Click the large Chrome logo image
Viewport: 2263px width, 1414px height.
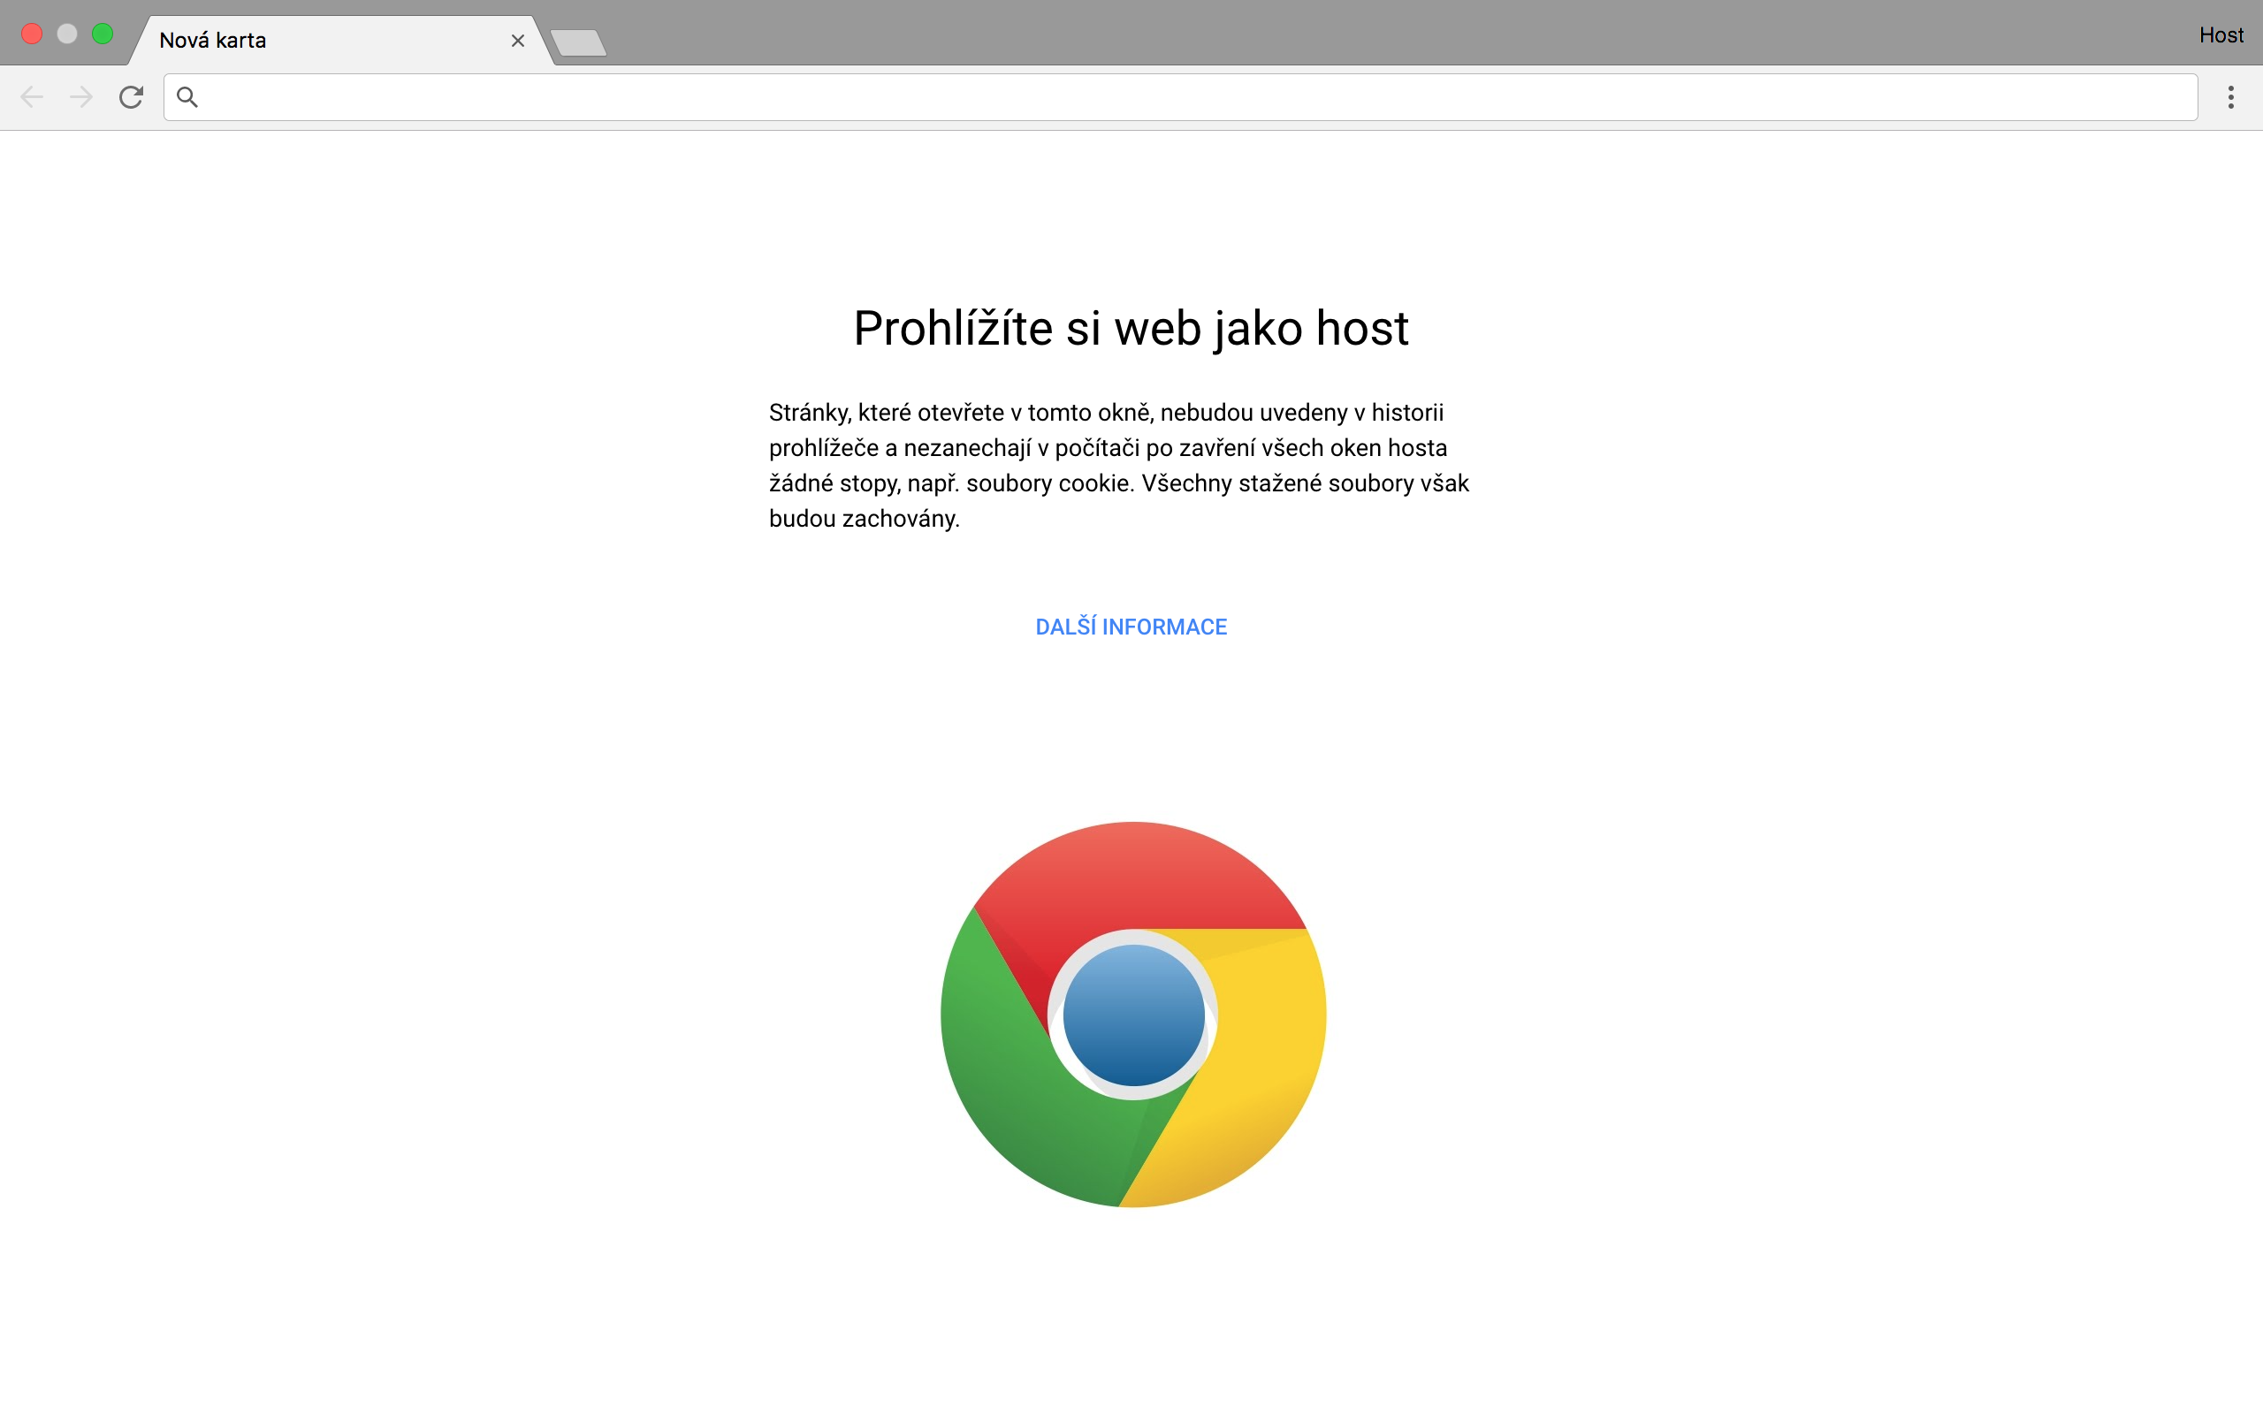coord(1133,1015)
